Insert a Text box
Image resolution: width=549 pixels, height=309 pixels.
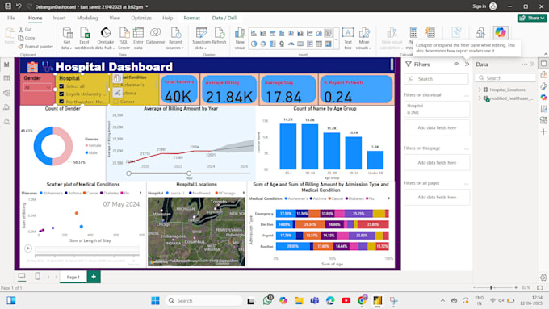click(348, 38)
